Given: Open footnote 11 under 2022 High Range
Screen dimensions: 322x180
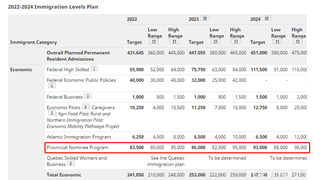Looking at the screenshot, I should coord(174,41).
